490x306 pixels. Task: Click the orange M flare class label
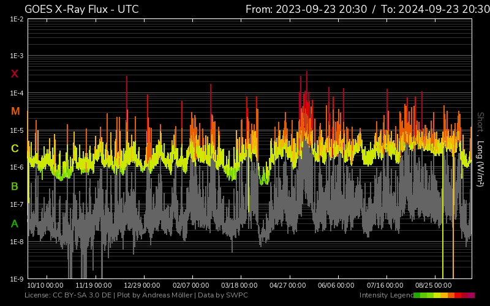(15, 111)
